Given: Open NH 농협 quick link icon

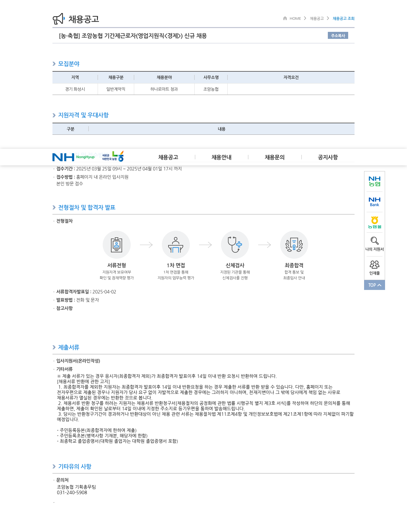Looking at the screenshot, I should 375,181.
